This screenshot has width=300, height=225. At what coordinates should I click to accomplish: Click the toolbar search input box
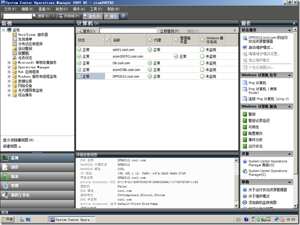tap(17, 16)
